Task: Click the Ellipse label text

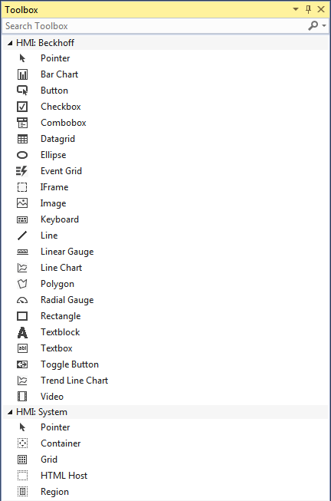Action: [54, 155]
